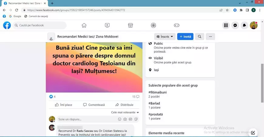
Task: Open a new browser tab
Action: (x=52, y=3)
